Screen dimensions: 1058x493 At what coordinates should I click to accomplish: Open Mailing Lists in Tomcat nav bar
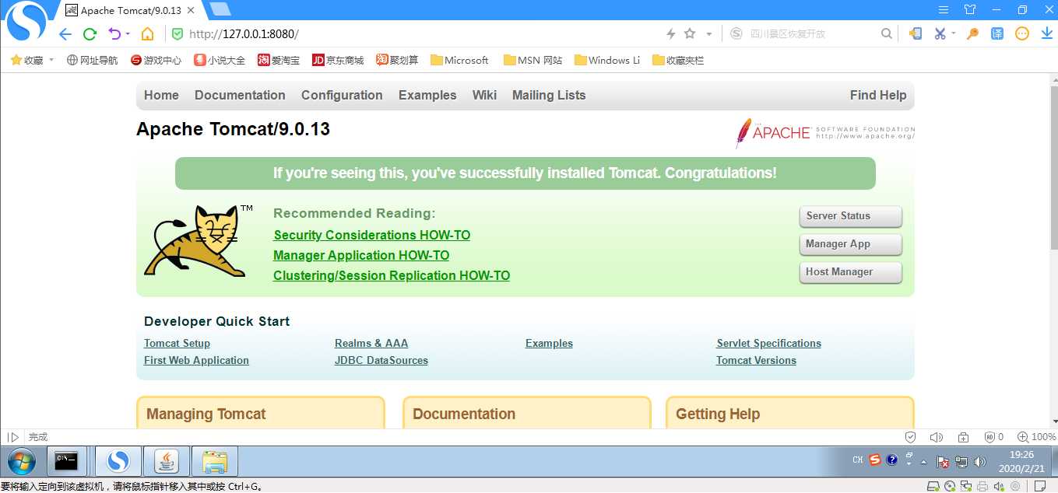549,95
